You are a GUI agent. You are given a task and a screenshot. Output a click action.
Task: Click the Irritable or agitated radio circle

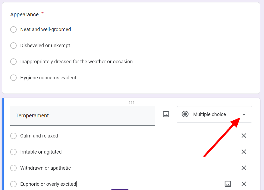pyautogui.click(x=13, y=152)
